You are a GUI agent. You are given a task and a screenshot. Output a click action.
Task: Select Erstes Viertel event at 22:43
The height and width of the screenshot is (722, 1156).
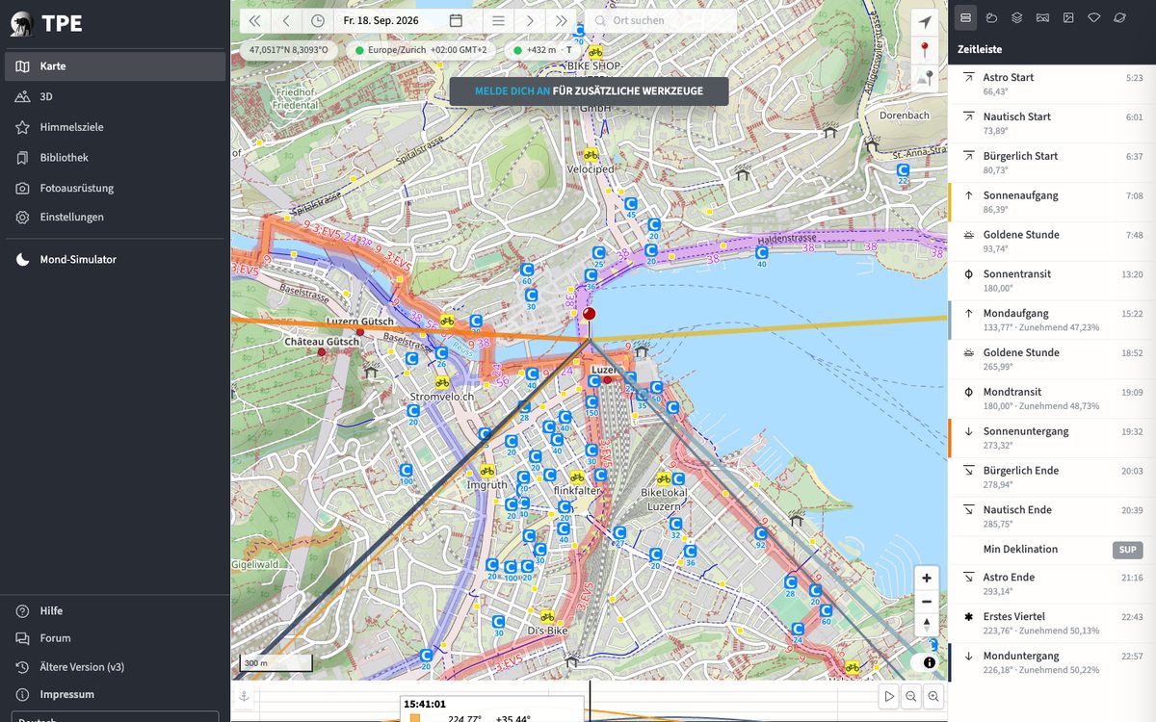[x=1052, y=624]
